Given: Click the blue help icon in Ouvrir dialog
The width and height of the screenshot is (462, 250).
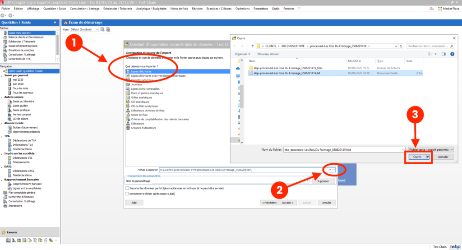Looking at the screenshot, I should click(x=452, y=54).
